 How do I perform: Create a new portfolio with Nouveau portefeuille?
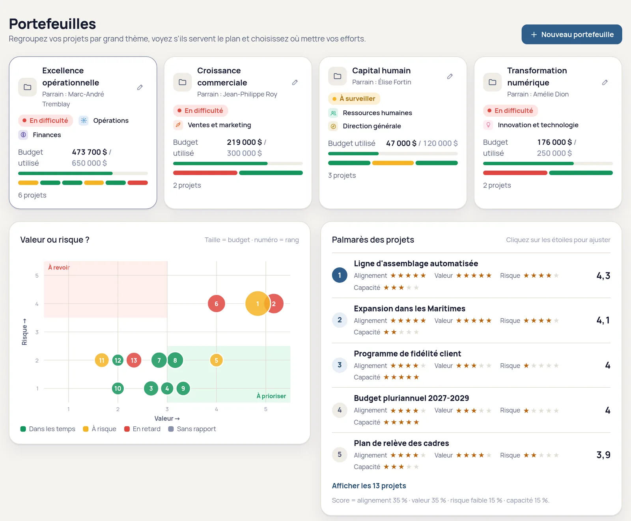pos(572,34)
